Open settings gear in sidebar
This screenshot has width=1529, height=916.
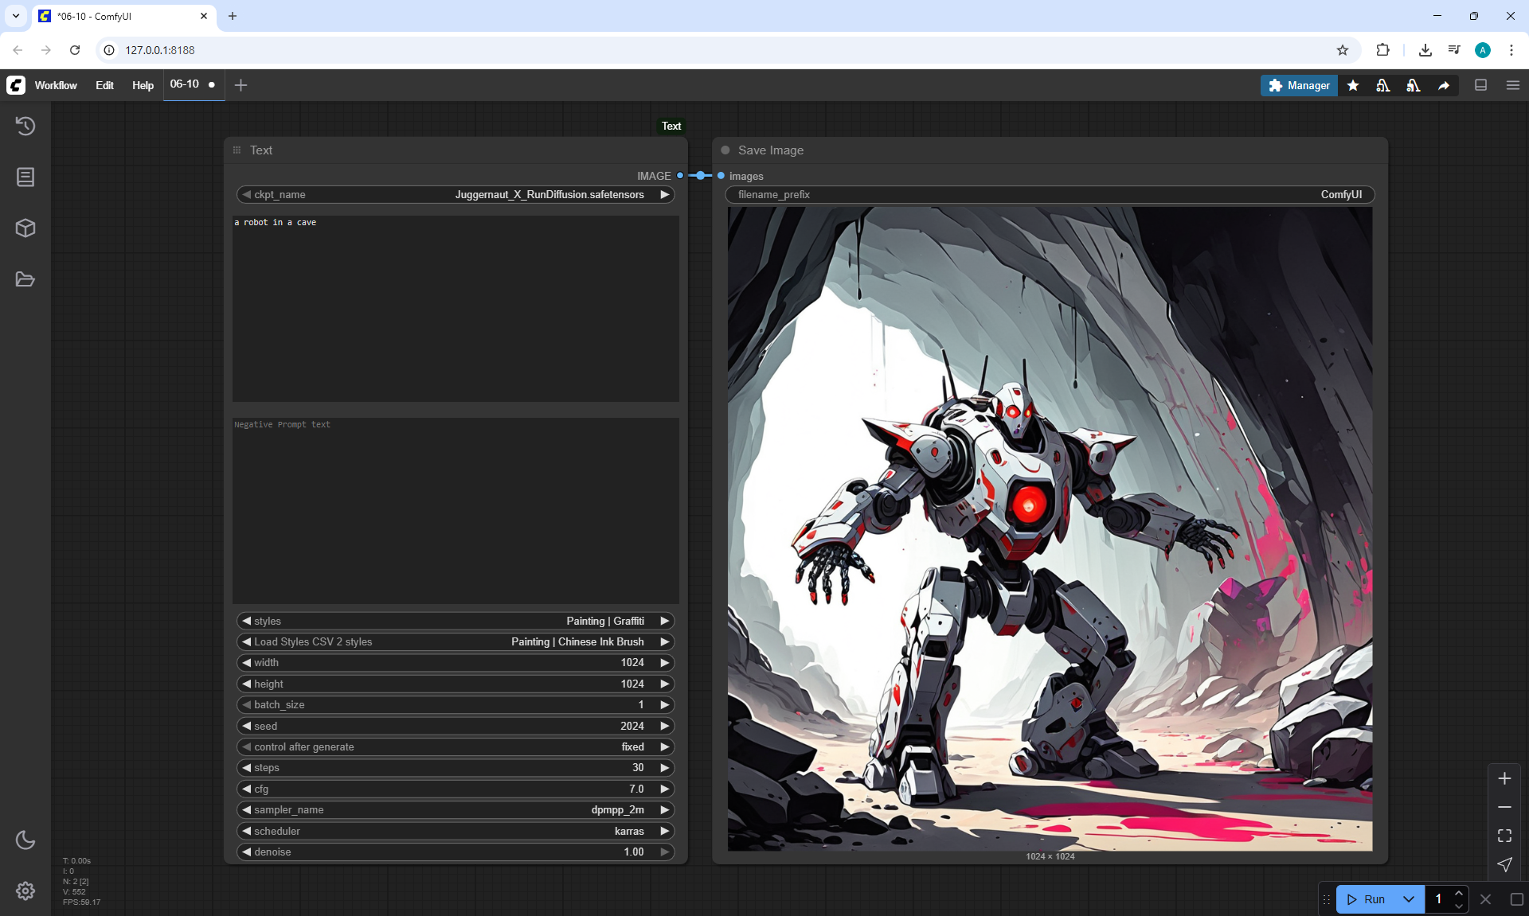[25, 891]
